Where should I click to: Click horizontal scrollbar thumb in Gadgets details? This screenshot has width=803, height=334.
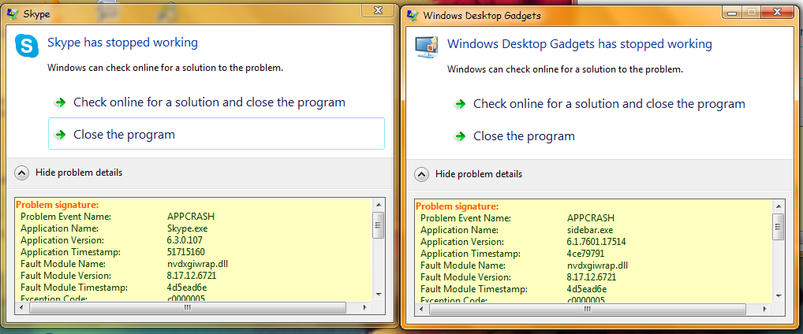[x=587, y=309]
